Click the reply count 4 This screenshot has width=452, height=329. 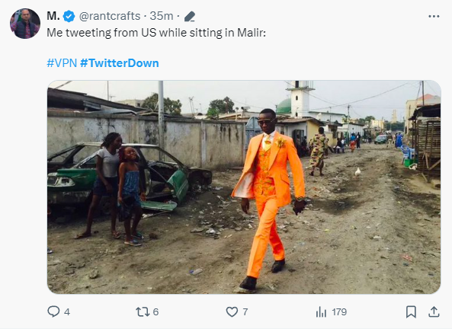point(67,312)
